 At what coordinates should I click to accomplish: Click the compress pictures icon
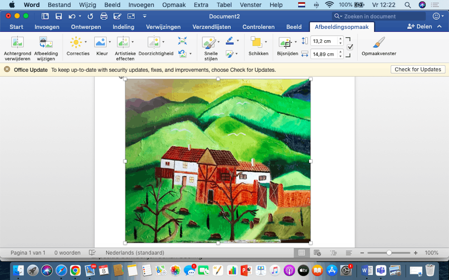pyautogui.click(x=182, y=41)
